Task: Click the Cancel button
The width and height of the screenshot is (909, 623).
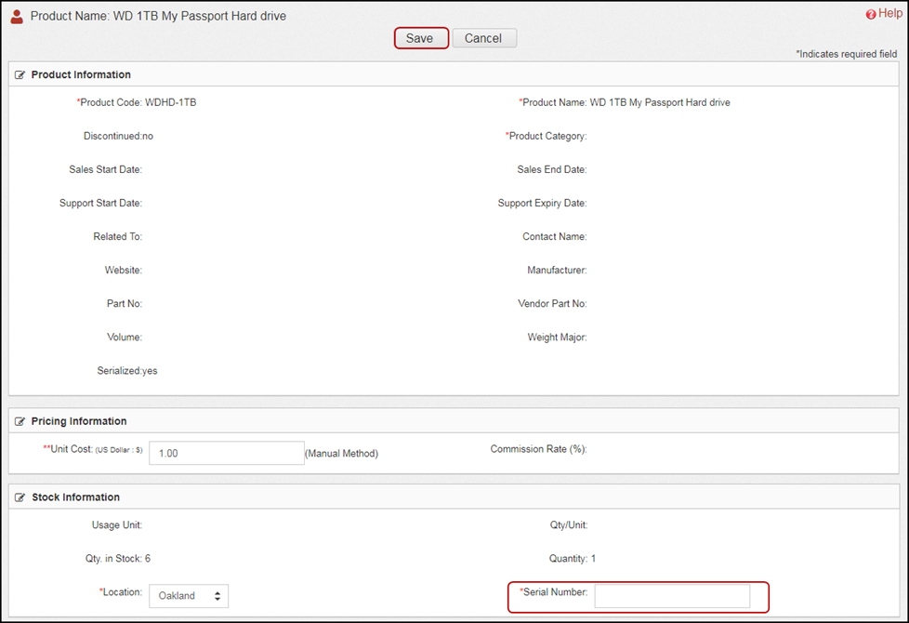Action: pyautogui.click(x=483, y=38)
